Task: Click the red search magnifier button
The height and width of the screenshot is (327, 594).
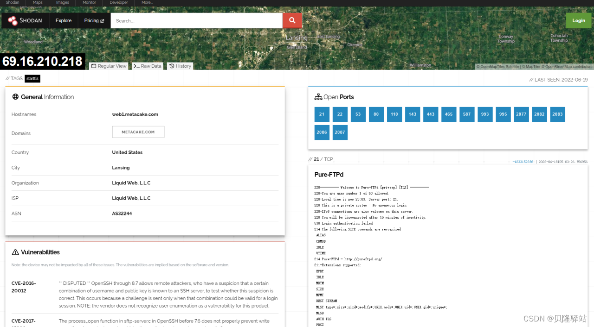Action: tap(292, 20)
